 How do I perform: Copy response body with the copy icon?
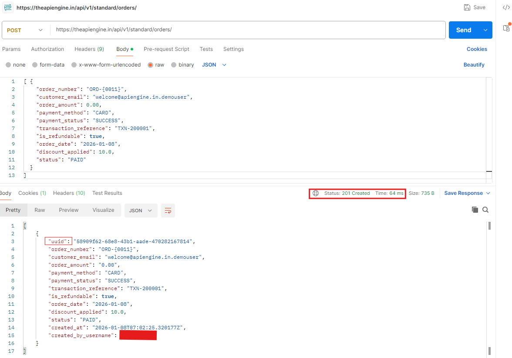475,210
